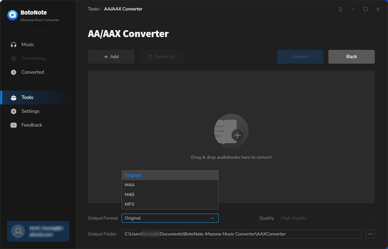The image size is (388, 249).
Task: Select Tools in the sidebar
Action: (38, 97)
